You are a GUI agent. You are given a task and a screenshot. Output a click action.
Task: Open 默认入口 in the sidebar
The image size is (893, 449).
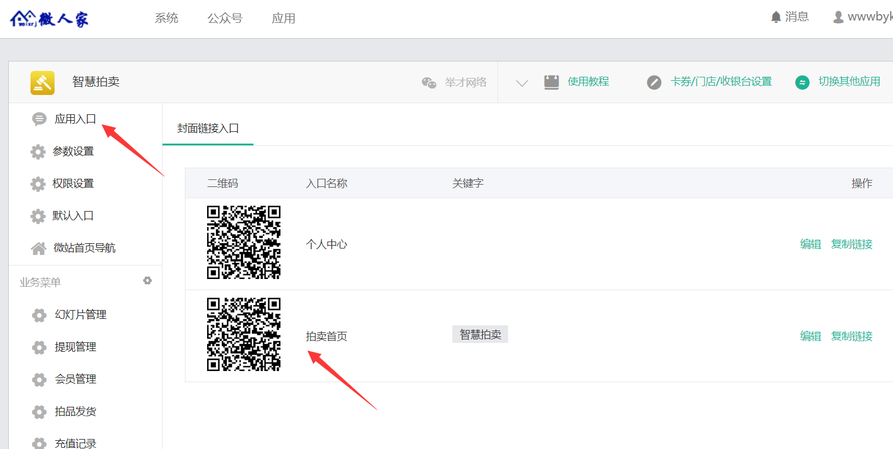(x=73, y=216)
